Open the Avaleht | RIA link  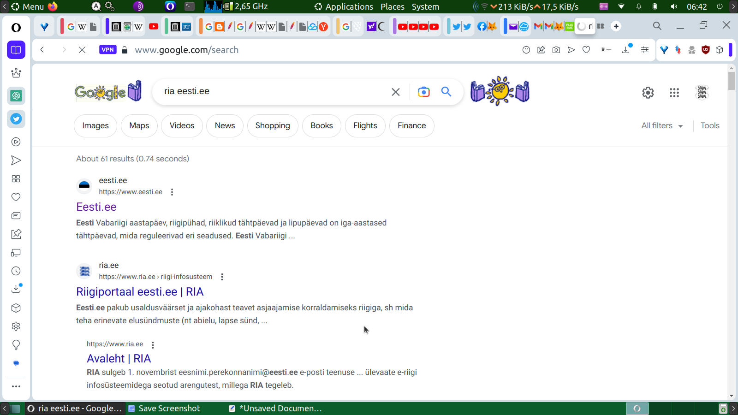119,359
